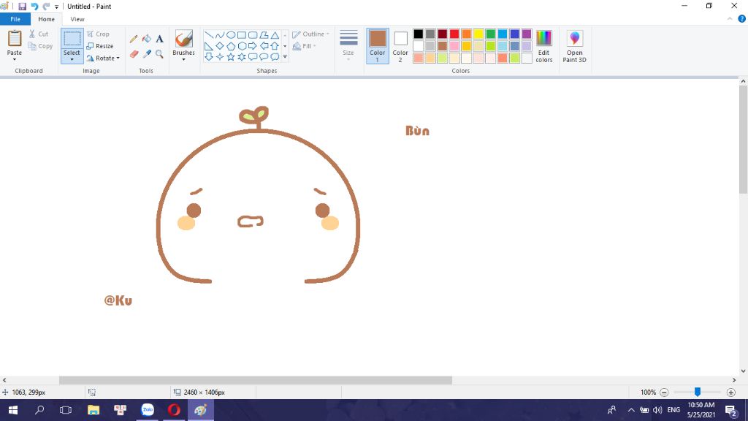Click the vertical scrollbar down arrow
Viewport: 748px width, 421px height.
click(743, 371)
